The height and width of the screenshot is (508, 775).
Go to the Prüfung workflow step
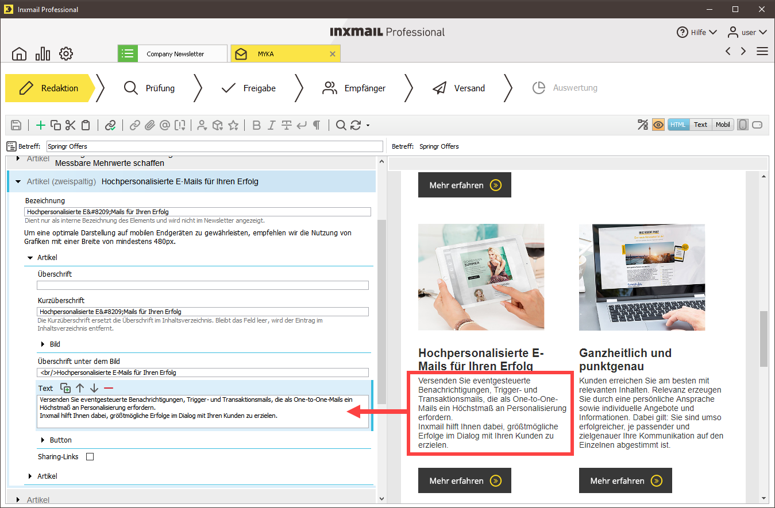click(x=149, y=88)
